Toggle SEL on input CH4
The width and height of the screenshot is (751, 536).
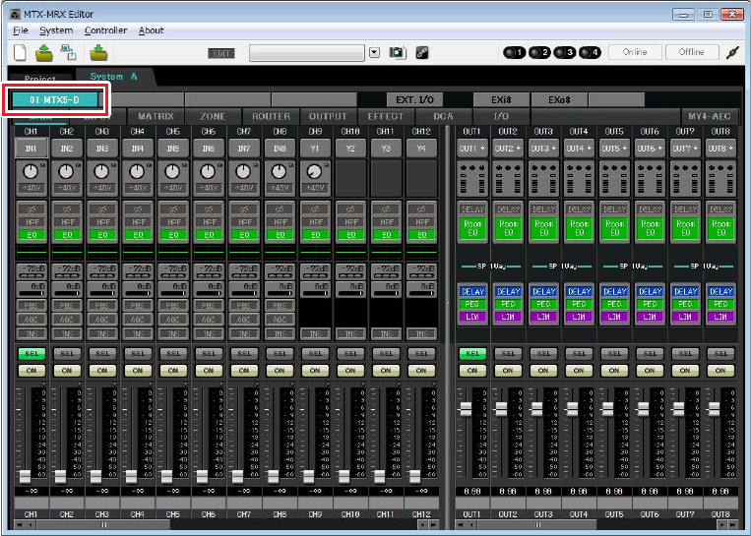138,354
